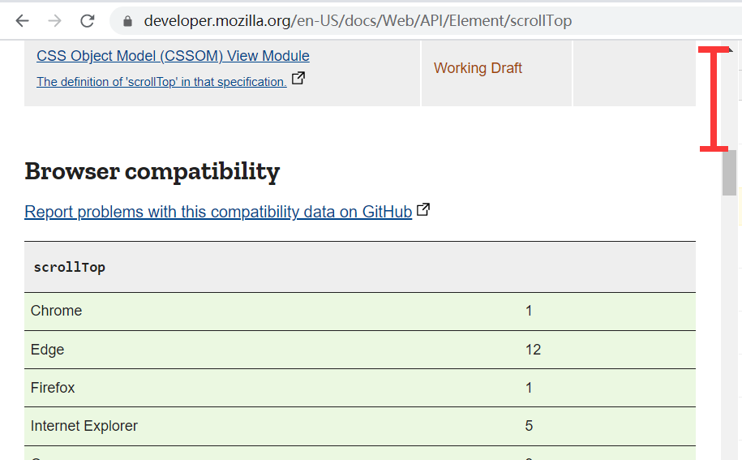This screenshot has height=460, width=742.
Task: Click the Internet Explorer version 5 cell
Action: pos(529,426)
